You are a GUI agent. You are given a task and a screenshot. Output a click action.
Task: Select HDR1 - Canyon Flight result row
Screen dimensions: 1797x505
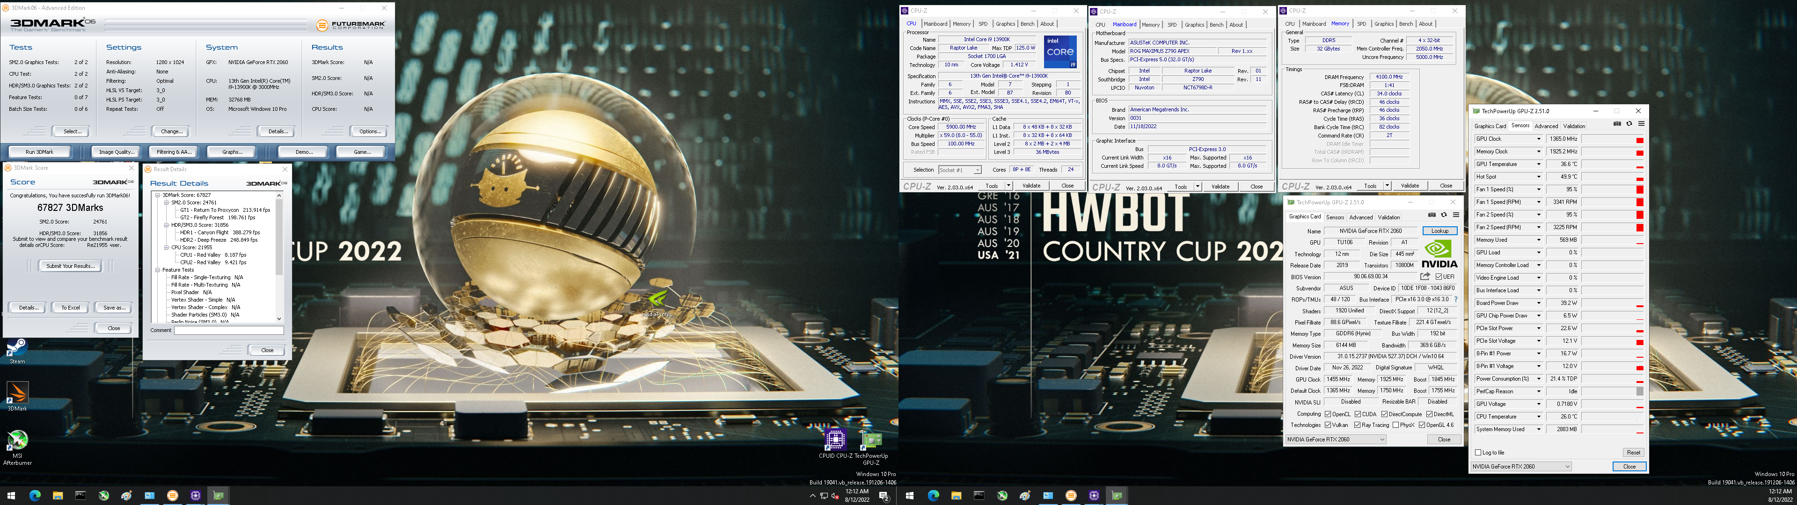(220, 232)
